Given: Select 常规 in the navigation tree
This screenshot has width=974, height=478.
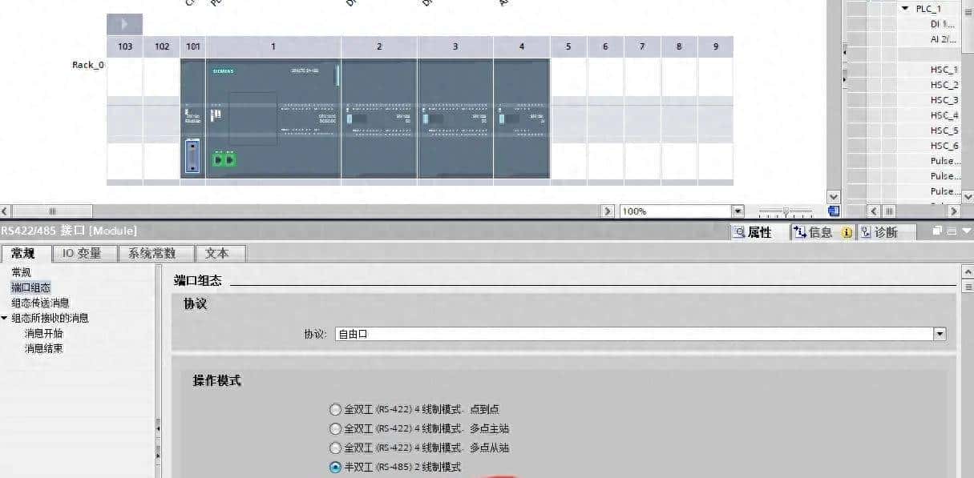Looking at the screenshot, I should pyautogui.click(x=22, y=272).
